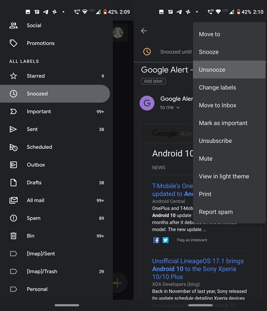The image size is (267, 311).
Task: Share article via Facebook icon
Action: (x=156, y=240)
